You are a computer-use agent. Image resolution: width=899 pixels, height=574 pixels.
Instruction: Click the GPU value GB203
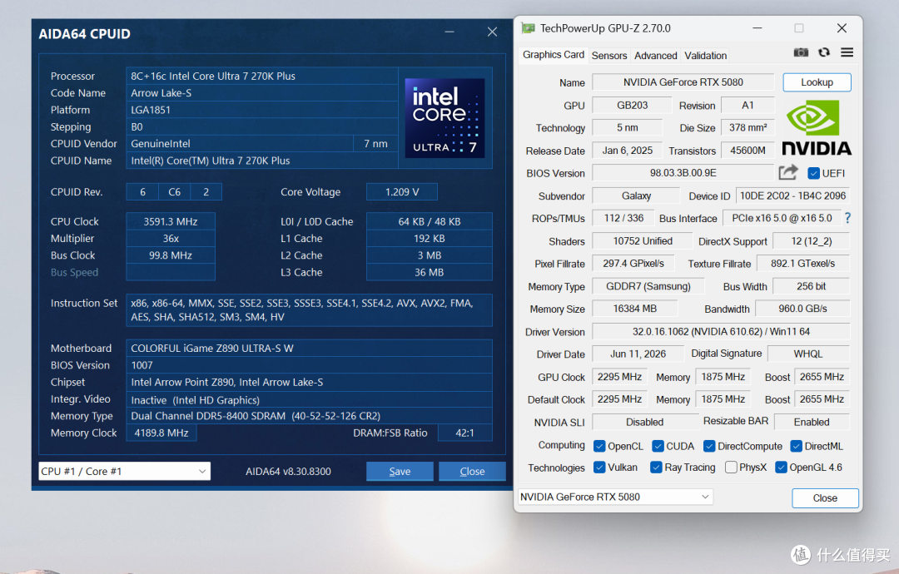(x=632, y=105)
